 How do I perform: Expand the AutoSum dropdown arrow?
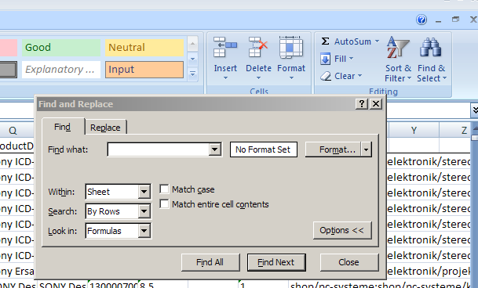[377, 41]
